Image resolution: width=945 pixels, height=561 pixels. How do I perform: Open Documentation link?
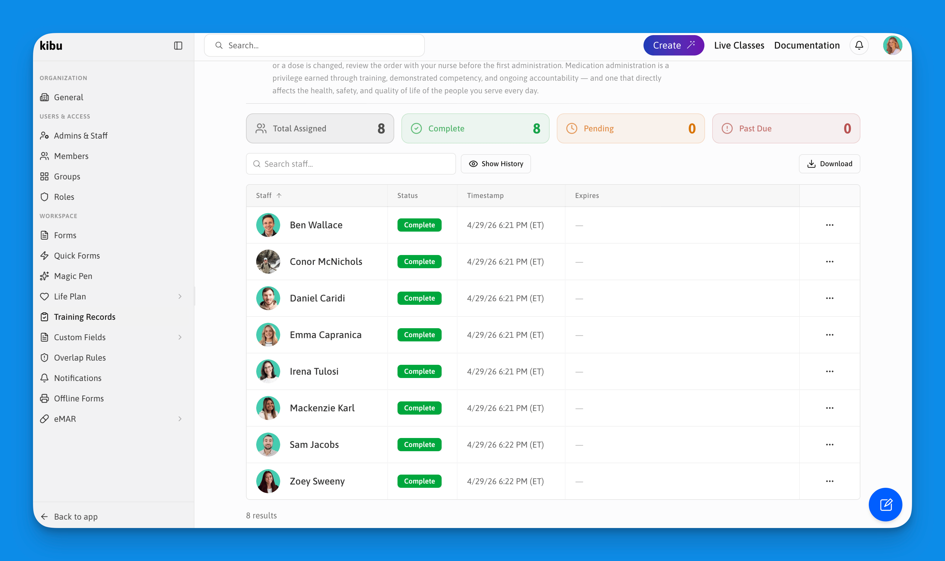coord(807,45)
